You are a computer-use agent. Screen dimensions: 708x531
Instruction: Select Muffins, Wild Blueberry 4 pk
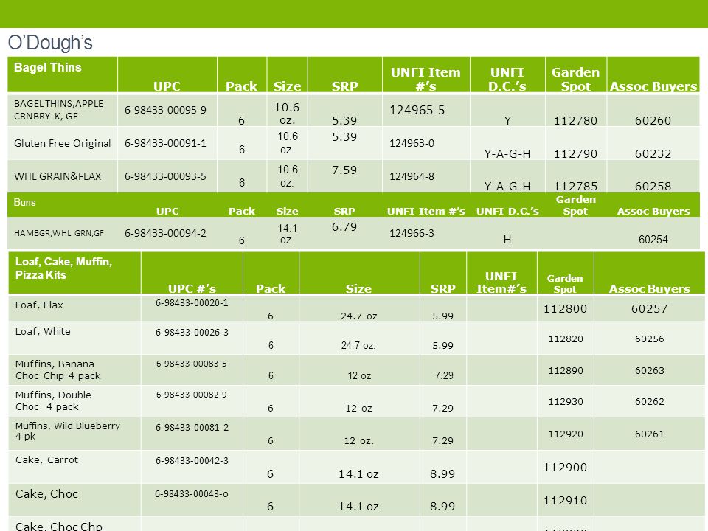(x=68, y=431)
